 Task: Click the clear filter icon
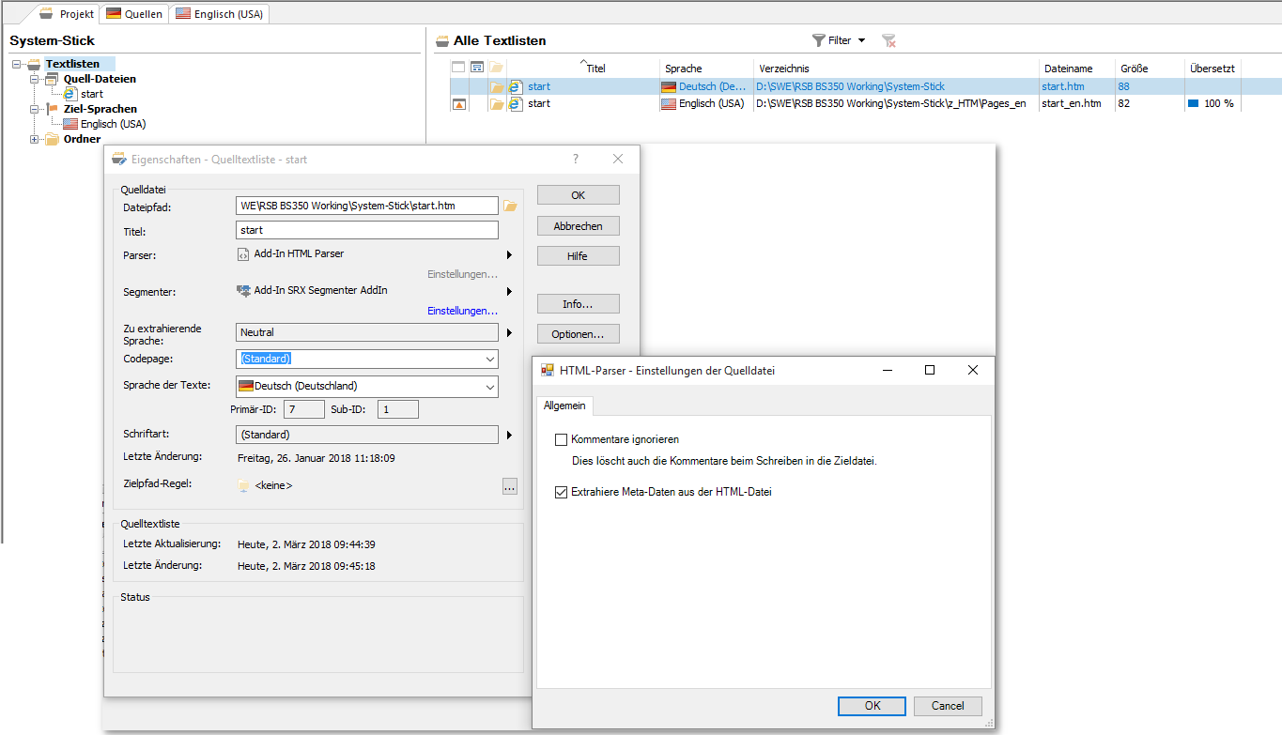tap(888, 40)
